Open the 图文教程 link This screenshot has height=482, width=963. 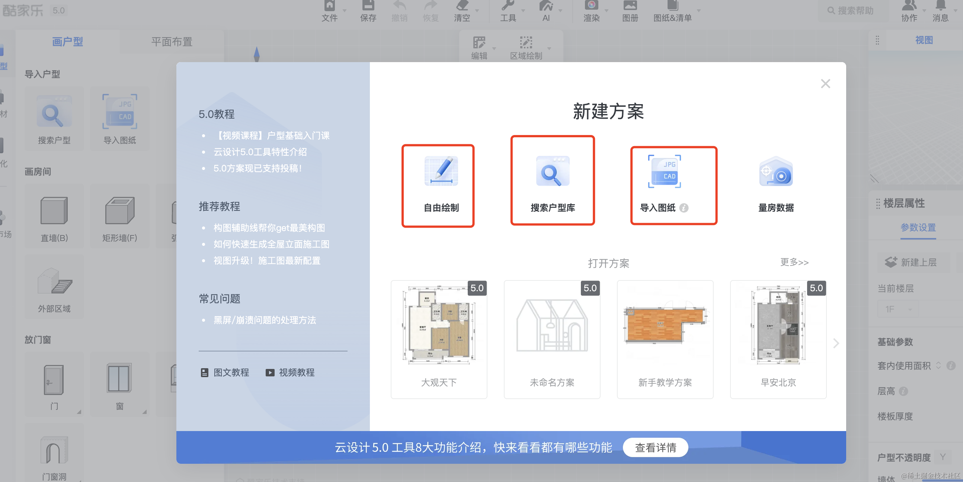click(x=225, y=373)
